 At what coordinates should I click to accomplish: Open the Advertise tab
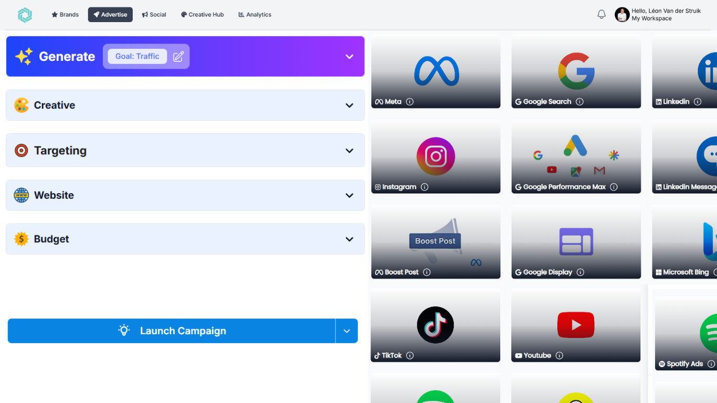pyautogui.click(x=110, y=15)
